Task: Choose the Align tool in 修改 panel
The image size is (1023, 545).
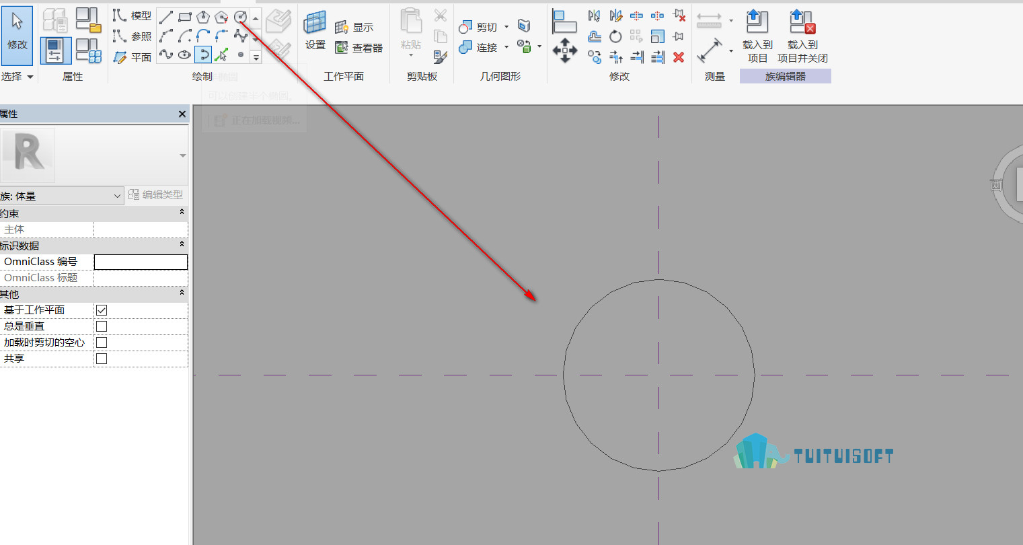Action: coord(565,22)
